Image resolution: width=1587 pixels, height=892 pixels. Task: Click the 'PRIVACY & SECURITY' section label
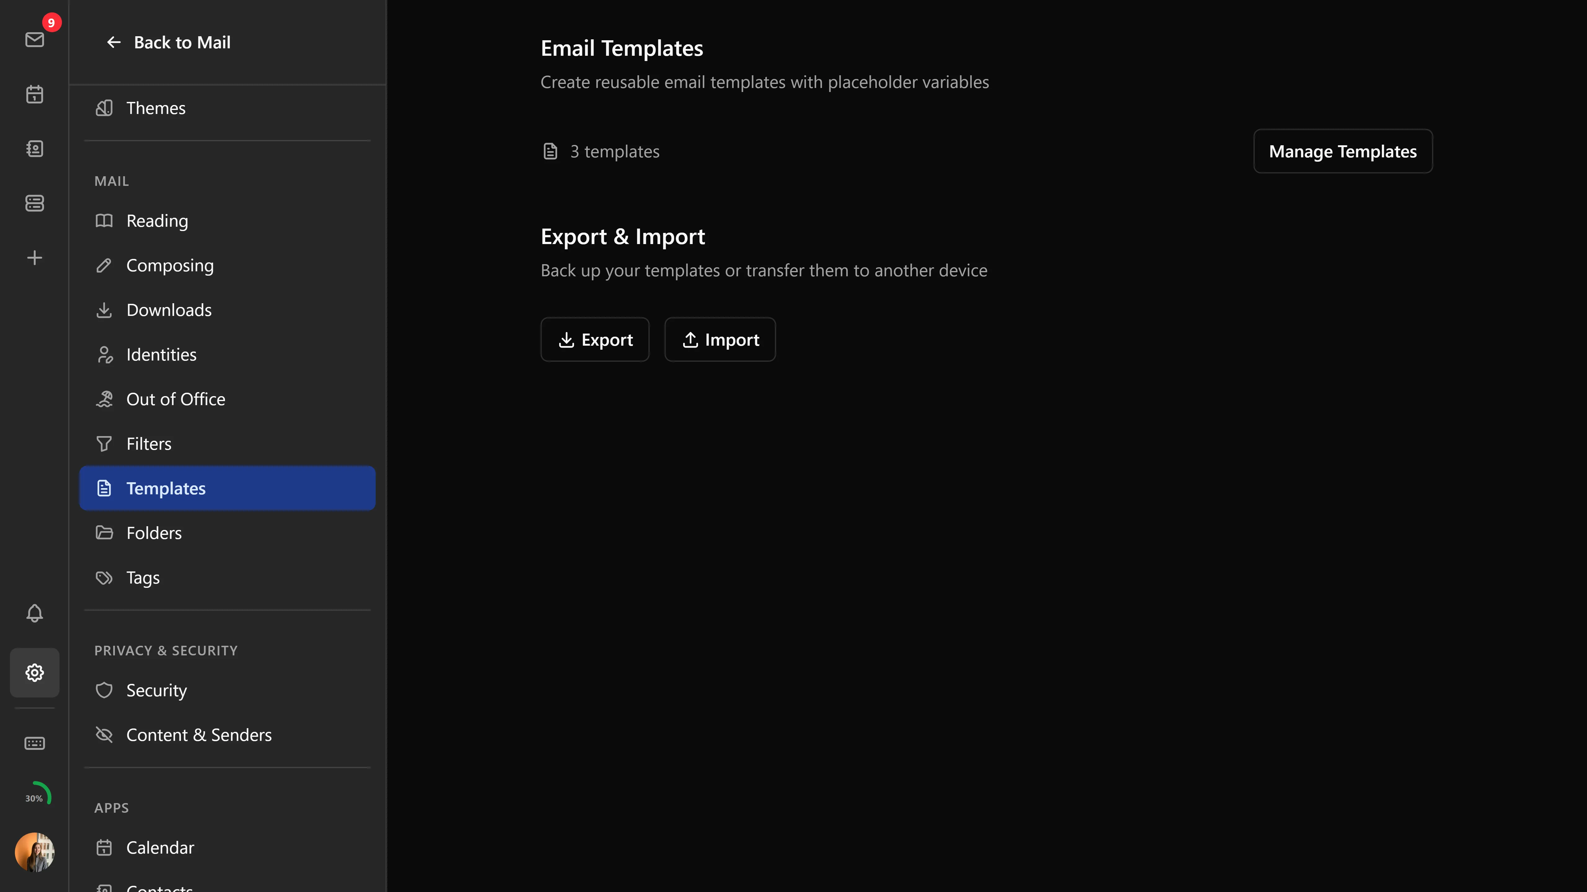(166, 651)
